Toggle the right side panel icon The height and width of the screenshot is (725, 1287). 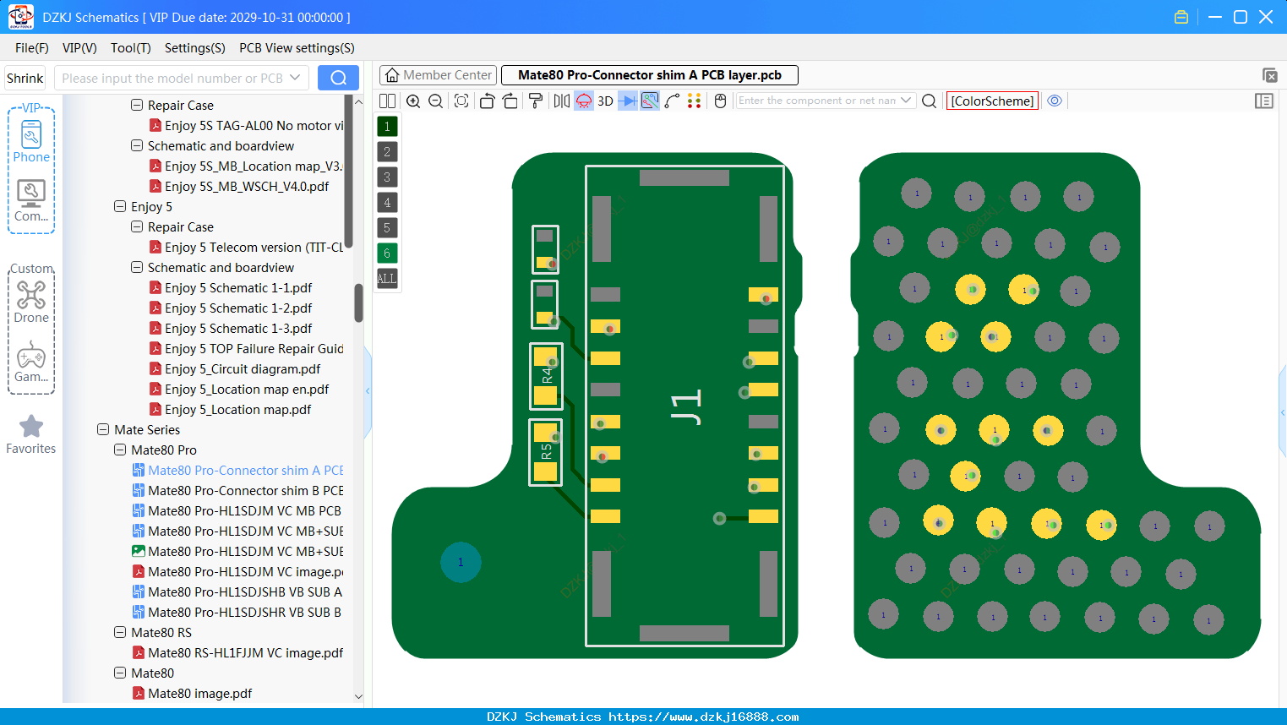pos(1264,101)
